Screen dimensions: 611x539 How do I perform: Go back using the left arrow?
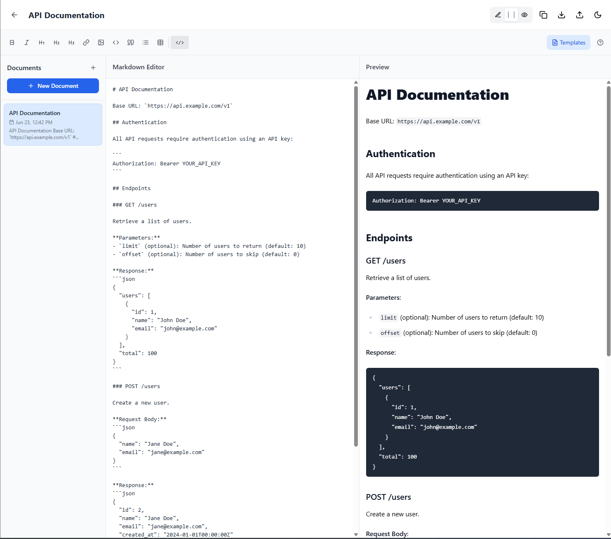[x=14, y=15]
